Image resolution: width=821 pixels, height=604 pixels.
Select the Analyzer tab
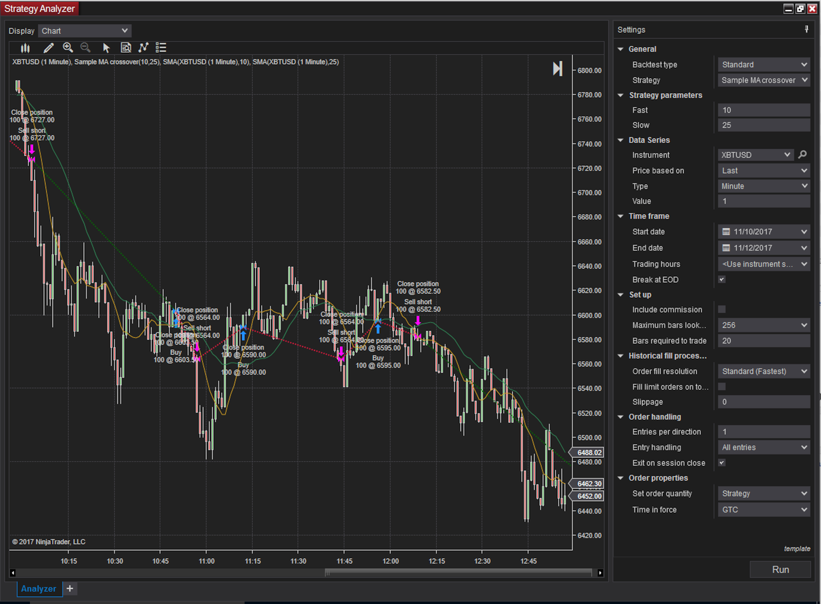point(39,588)
